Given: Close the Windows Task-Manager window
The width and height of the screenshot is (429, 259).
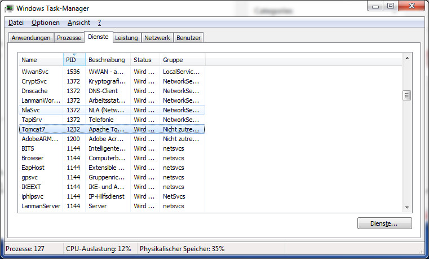Looking at the screenshot, I should pos(412,6).
